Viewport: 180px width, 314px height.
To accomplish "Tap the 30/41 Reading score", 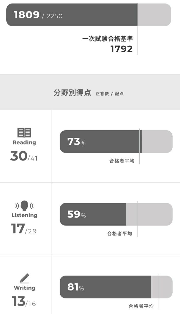I will point(24,156).
